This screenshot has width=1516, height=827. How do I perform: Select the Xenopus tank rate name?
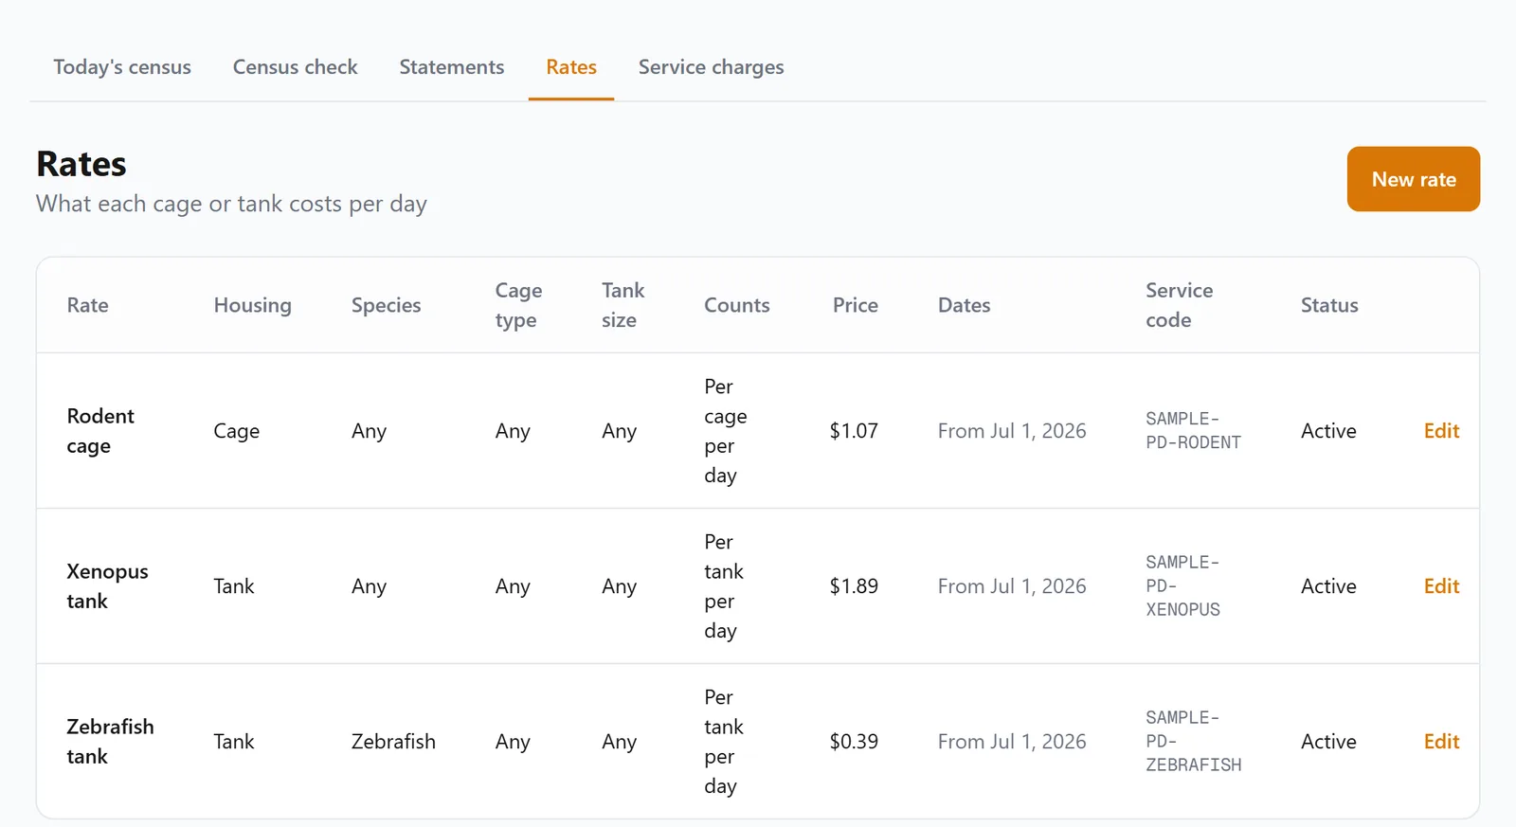(x=107, y=586)
